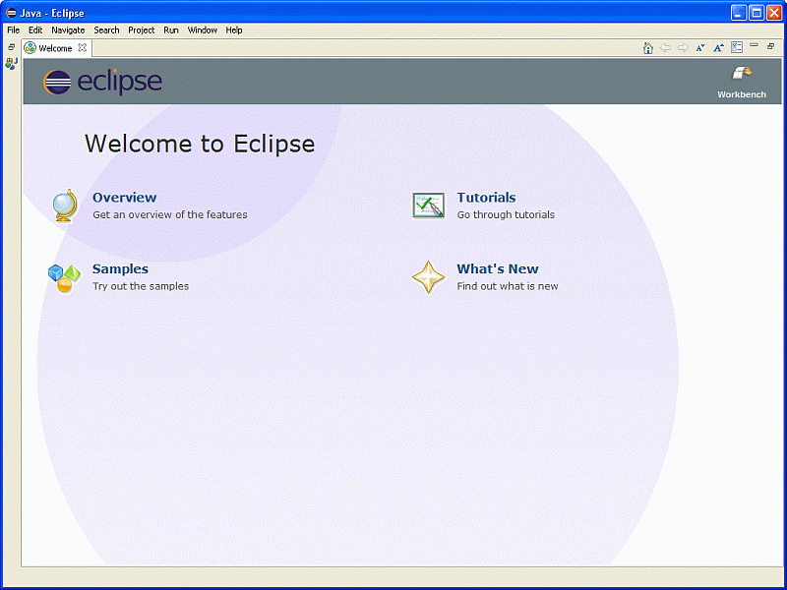The height and width of the screenshot is (590, 787).
Task: Open the Run menu
Action: click(171, 30)
